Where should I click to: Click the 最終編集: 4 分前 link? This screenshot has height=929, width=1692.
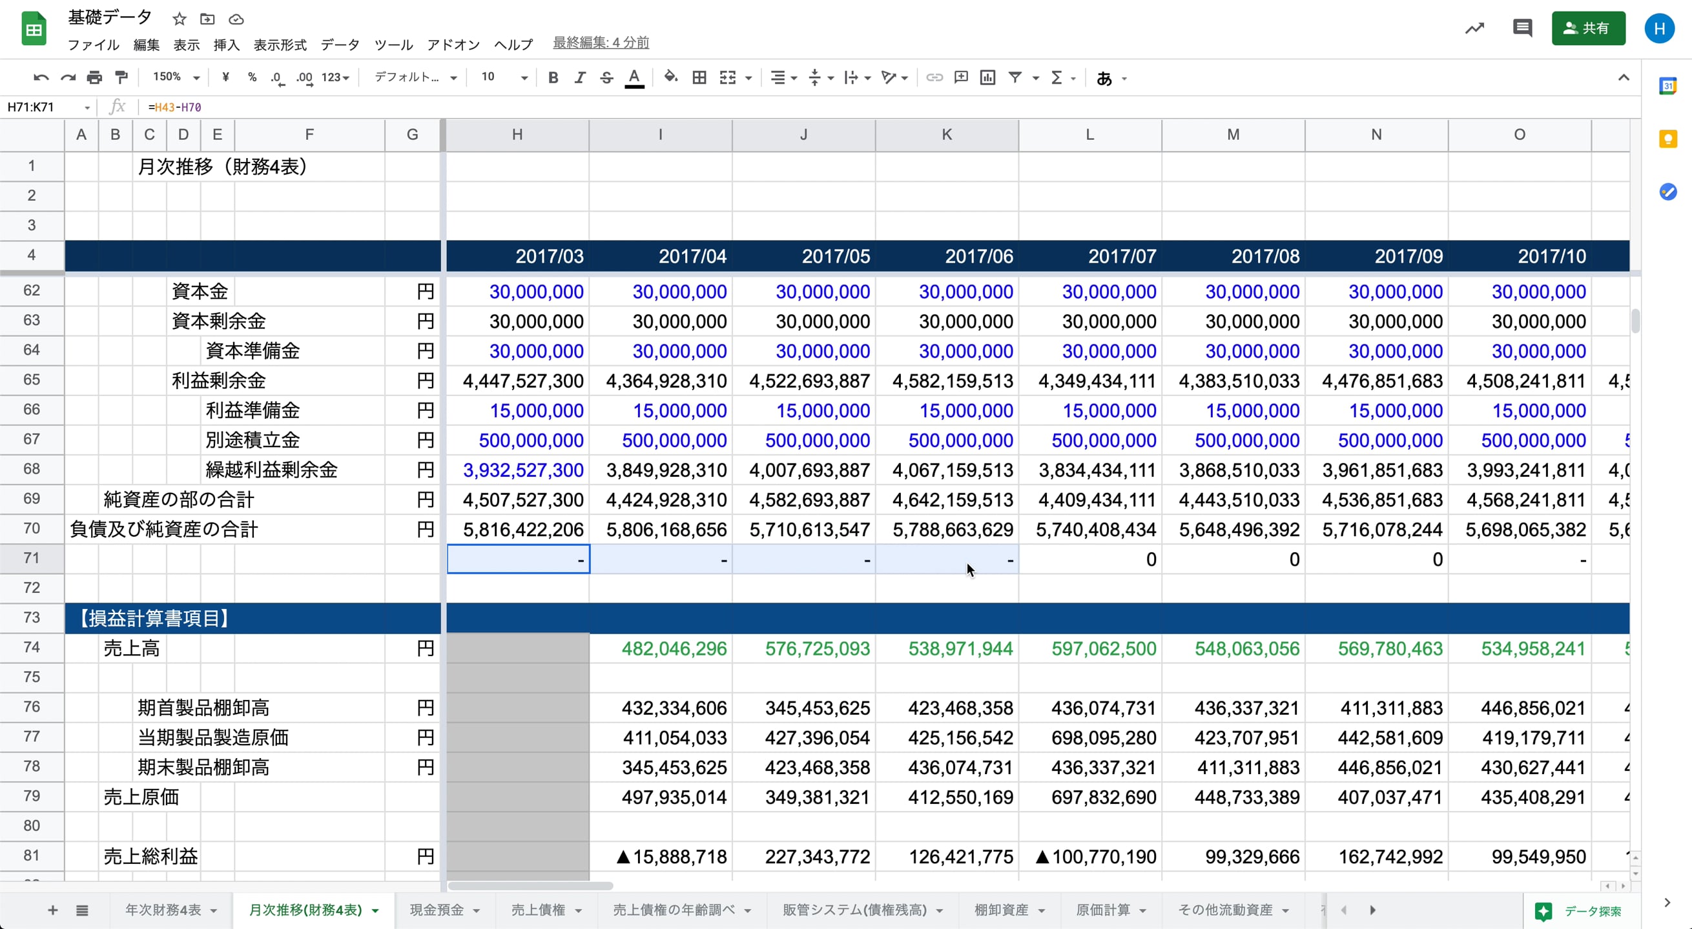pos(601,43)
